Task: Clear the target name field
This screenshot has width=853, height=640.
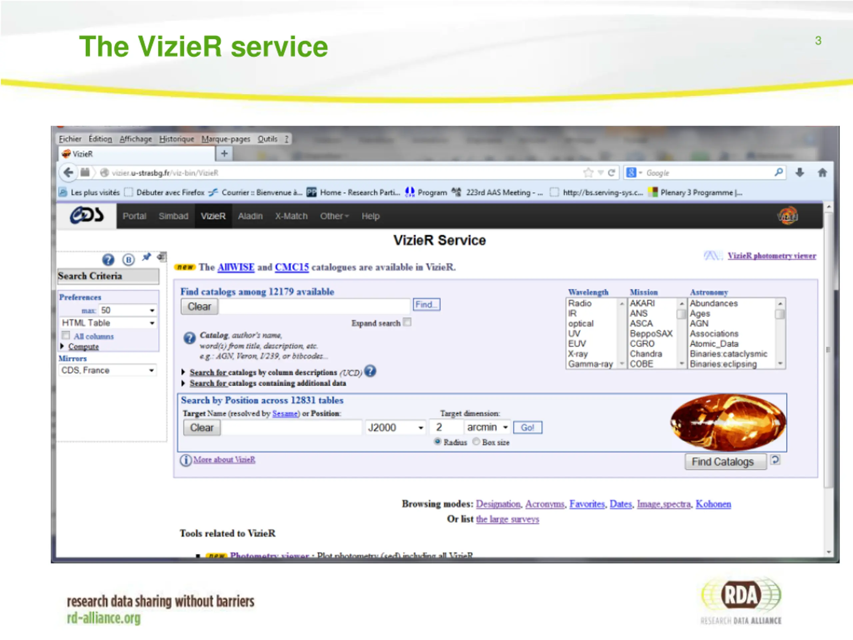Action: (x=202, y=427)
